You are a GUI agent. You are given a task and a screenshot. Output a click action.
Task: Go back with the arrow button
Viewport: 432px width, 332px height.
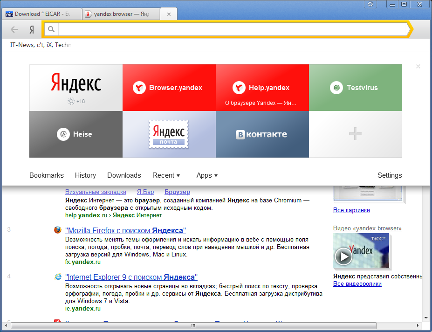14,29
